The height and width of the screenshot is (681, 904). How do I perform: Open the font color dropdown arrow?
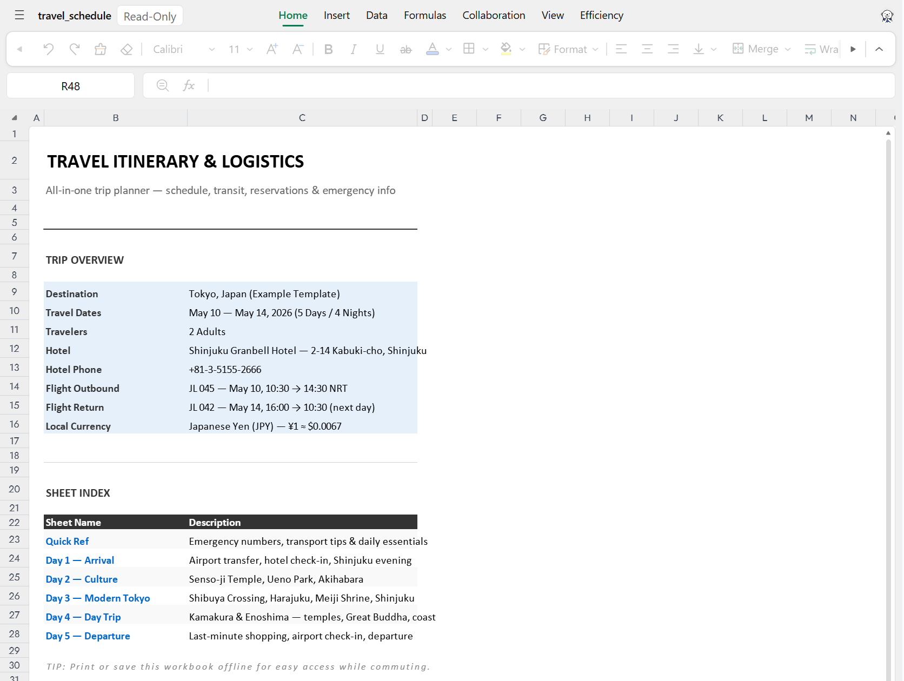click(x=449, y=49)
